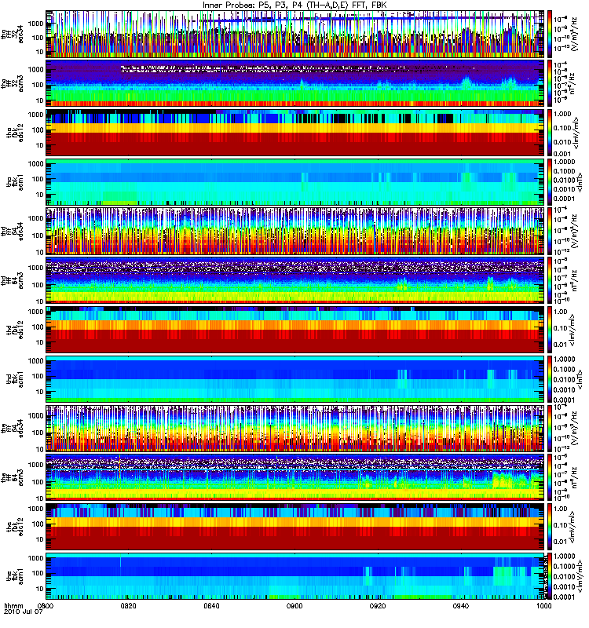This screenshot has height=628, width=589.
Task: Click the 0900 time tick label
Action: [295, 605]
